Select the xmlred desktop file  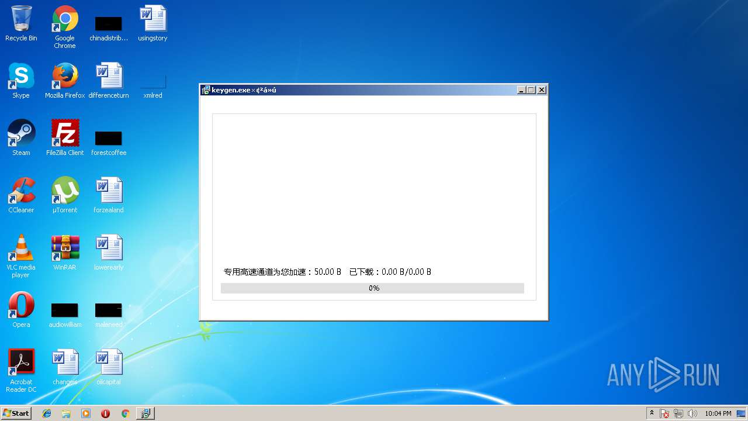153,87
